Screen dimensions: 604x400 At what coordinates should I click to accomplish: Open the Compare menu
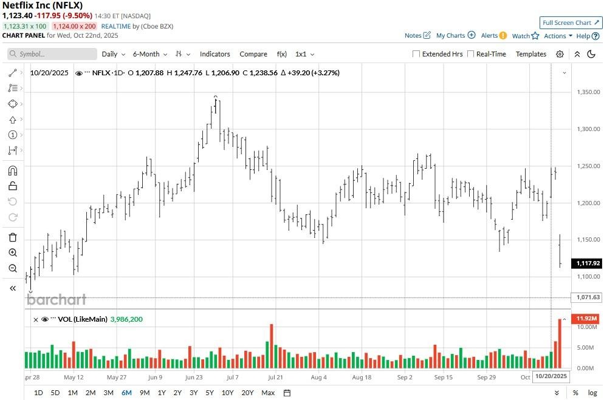click(x=253, y=54)
